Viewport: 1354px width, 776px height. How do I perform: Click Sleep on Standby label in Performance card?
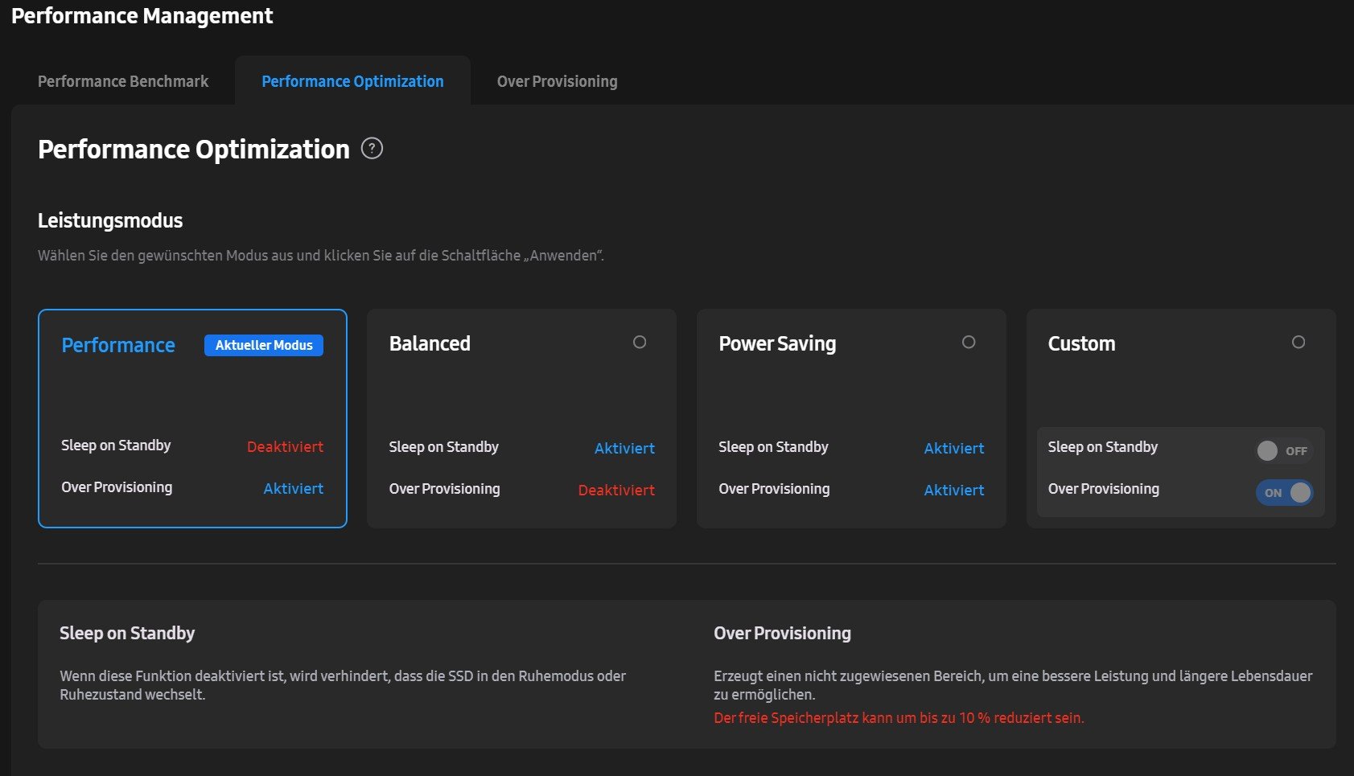[116, 445]
